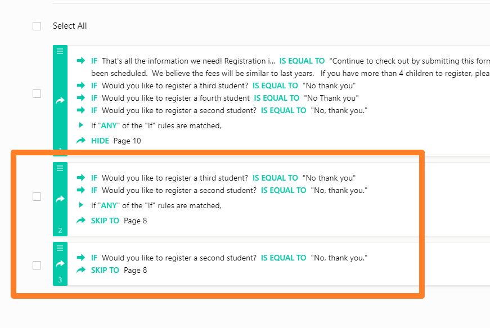Click the IF arrow icon for the fourth student condition

[81, 98]
